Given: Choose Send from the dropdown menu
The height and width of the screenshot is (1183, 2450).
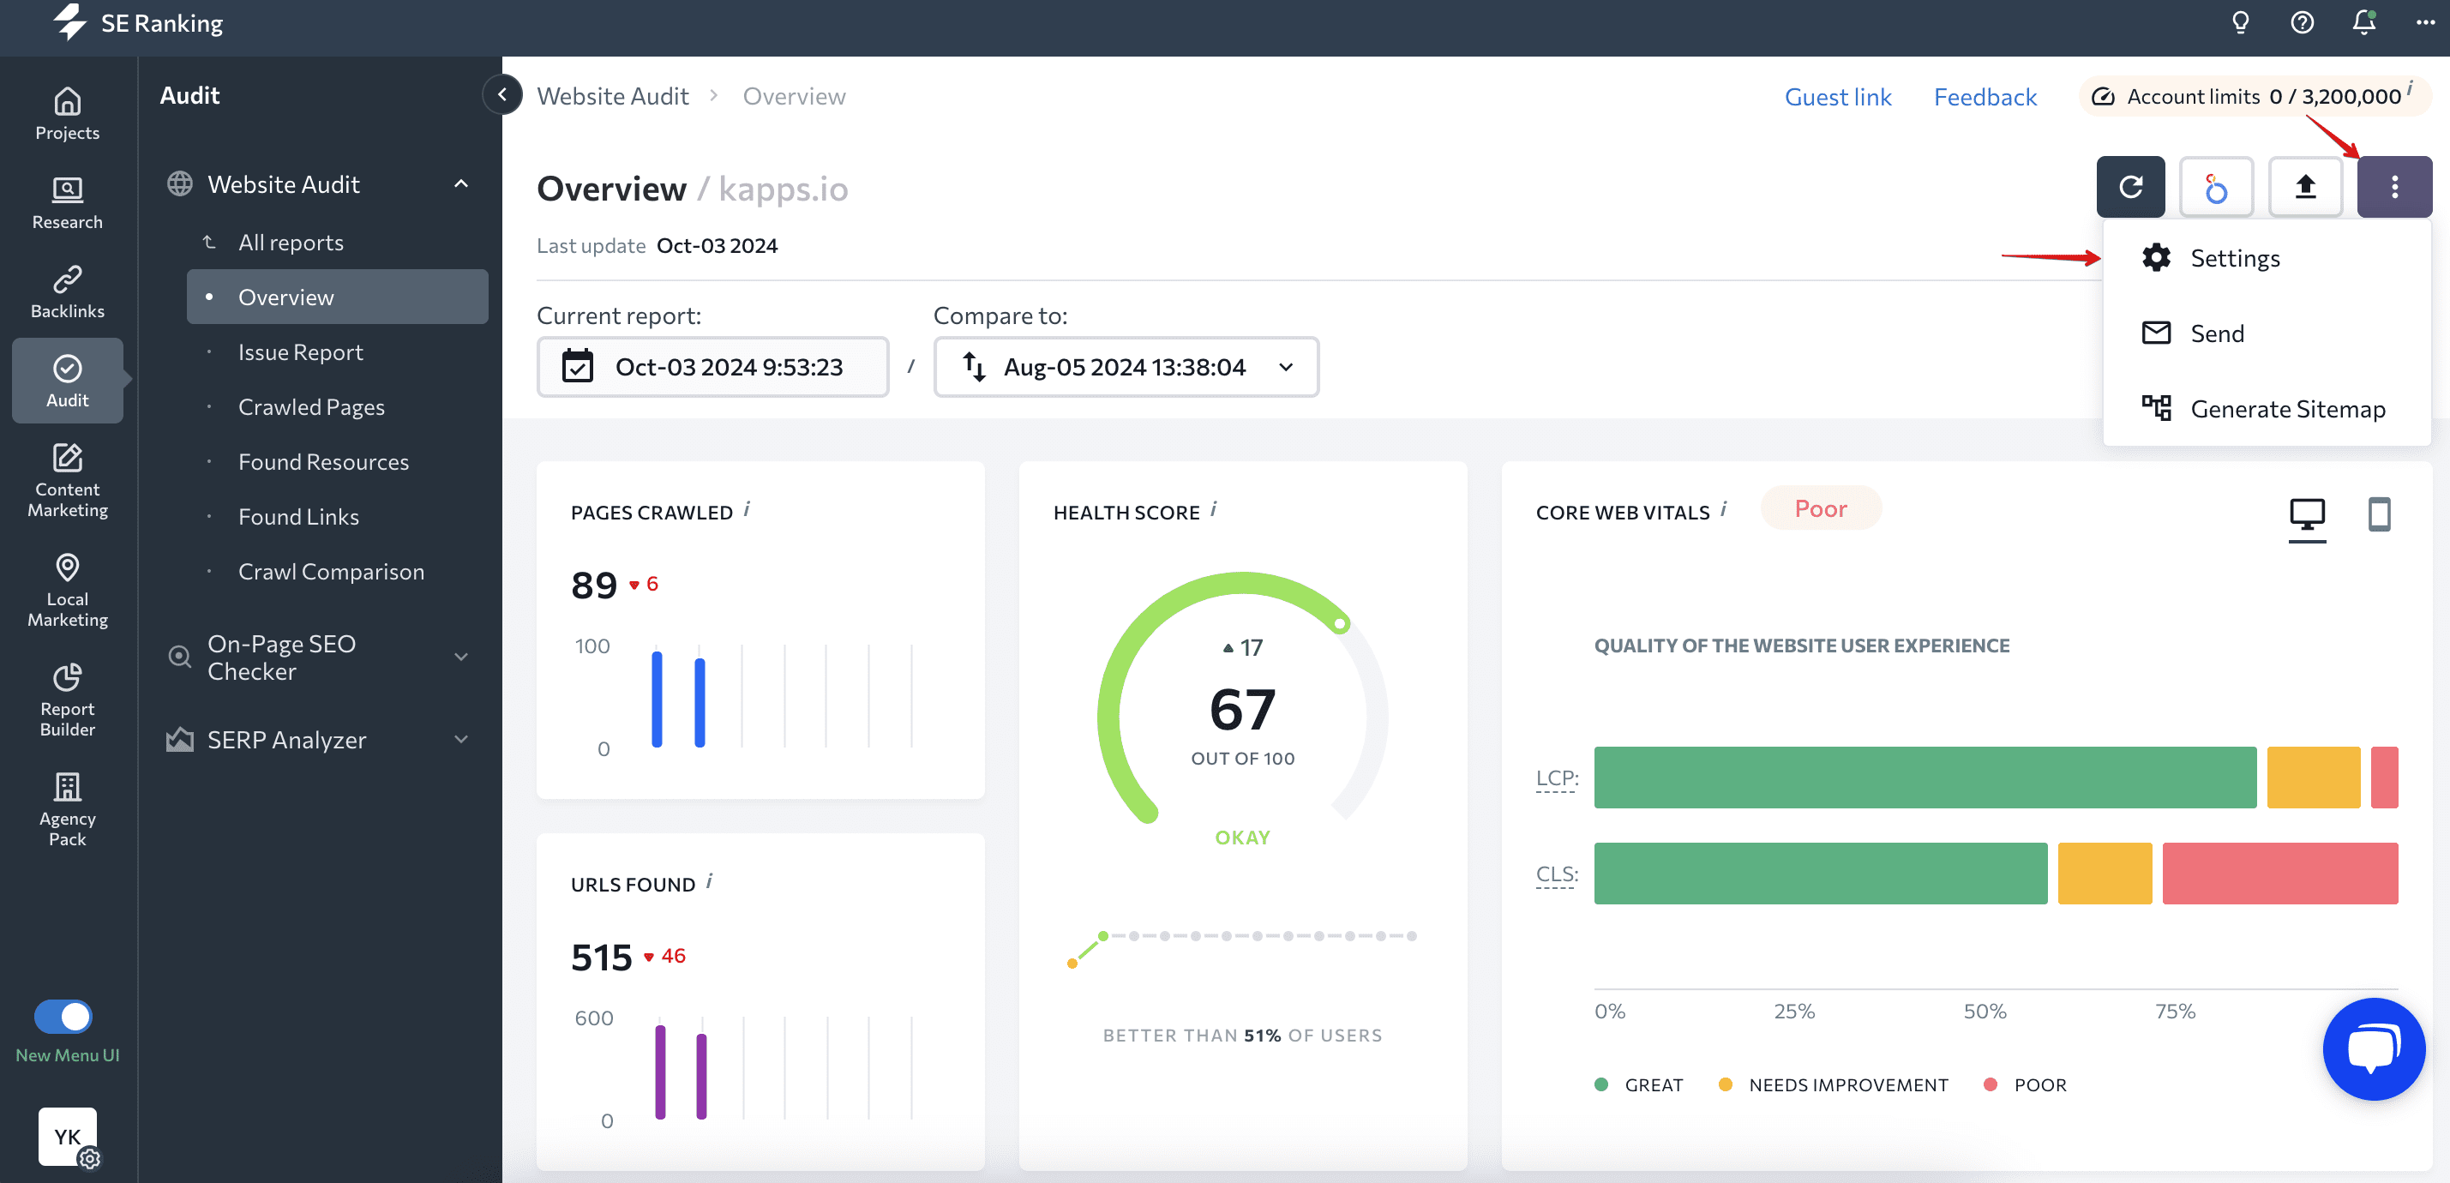Looking at the screenshot, I should point(2267,333).
